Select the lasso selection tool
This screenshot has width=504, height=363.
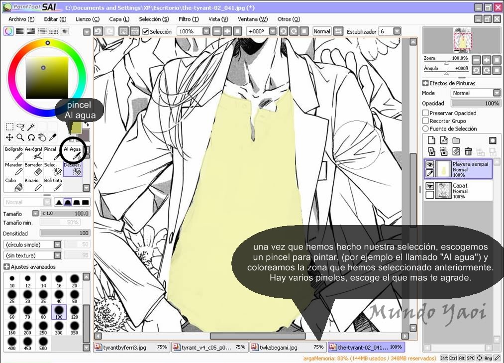click(x=20, y=127)
